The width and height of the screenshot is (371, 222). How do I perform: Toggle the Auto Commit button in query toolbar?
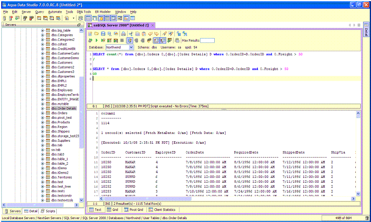[130, 41]
